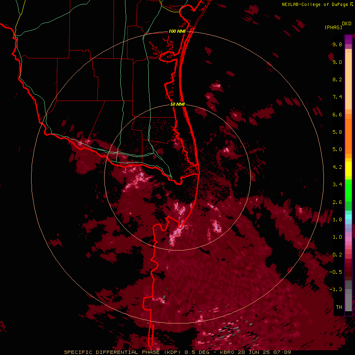Click the 100 NMI range ring label

point(177,31)
